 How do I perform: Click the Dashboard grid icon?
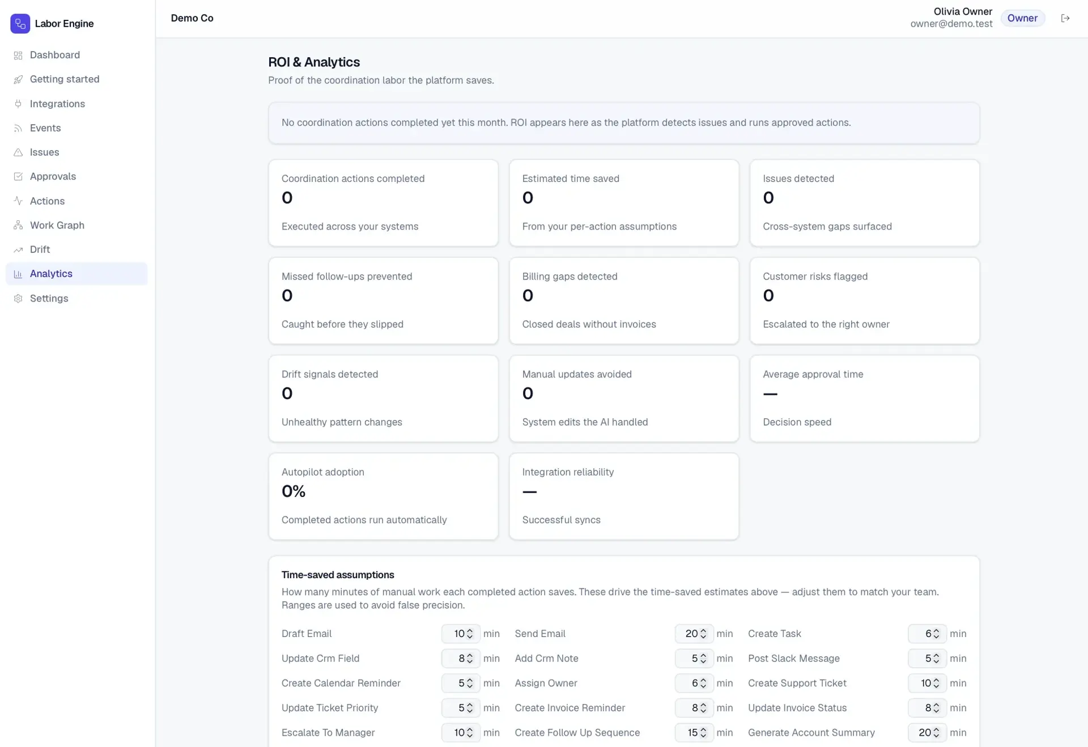[18, 55]
